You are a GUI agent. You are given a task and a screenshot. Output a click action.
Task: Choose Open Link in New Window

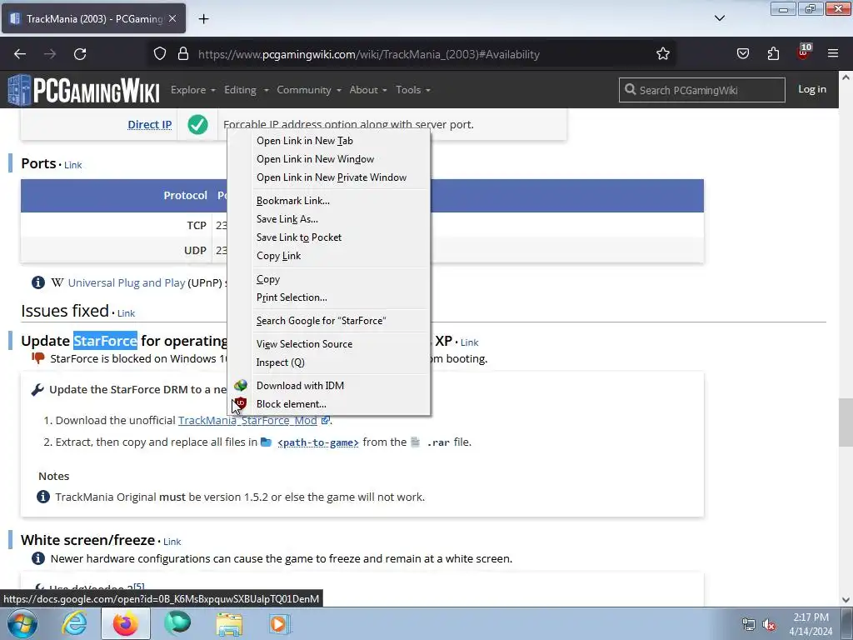(x=328, y=159)
